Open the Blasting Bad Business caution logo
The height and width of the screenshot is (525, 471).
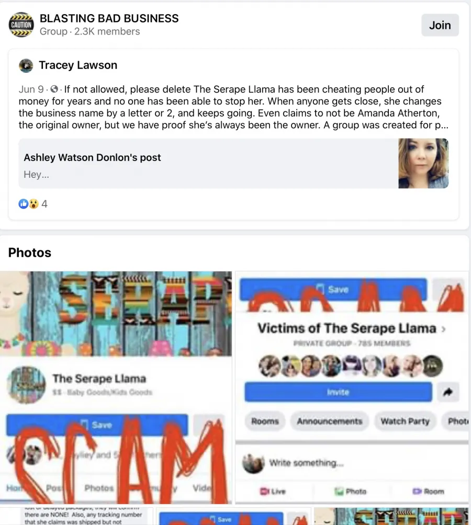point(21,25)
